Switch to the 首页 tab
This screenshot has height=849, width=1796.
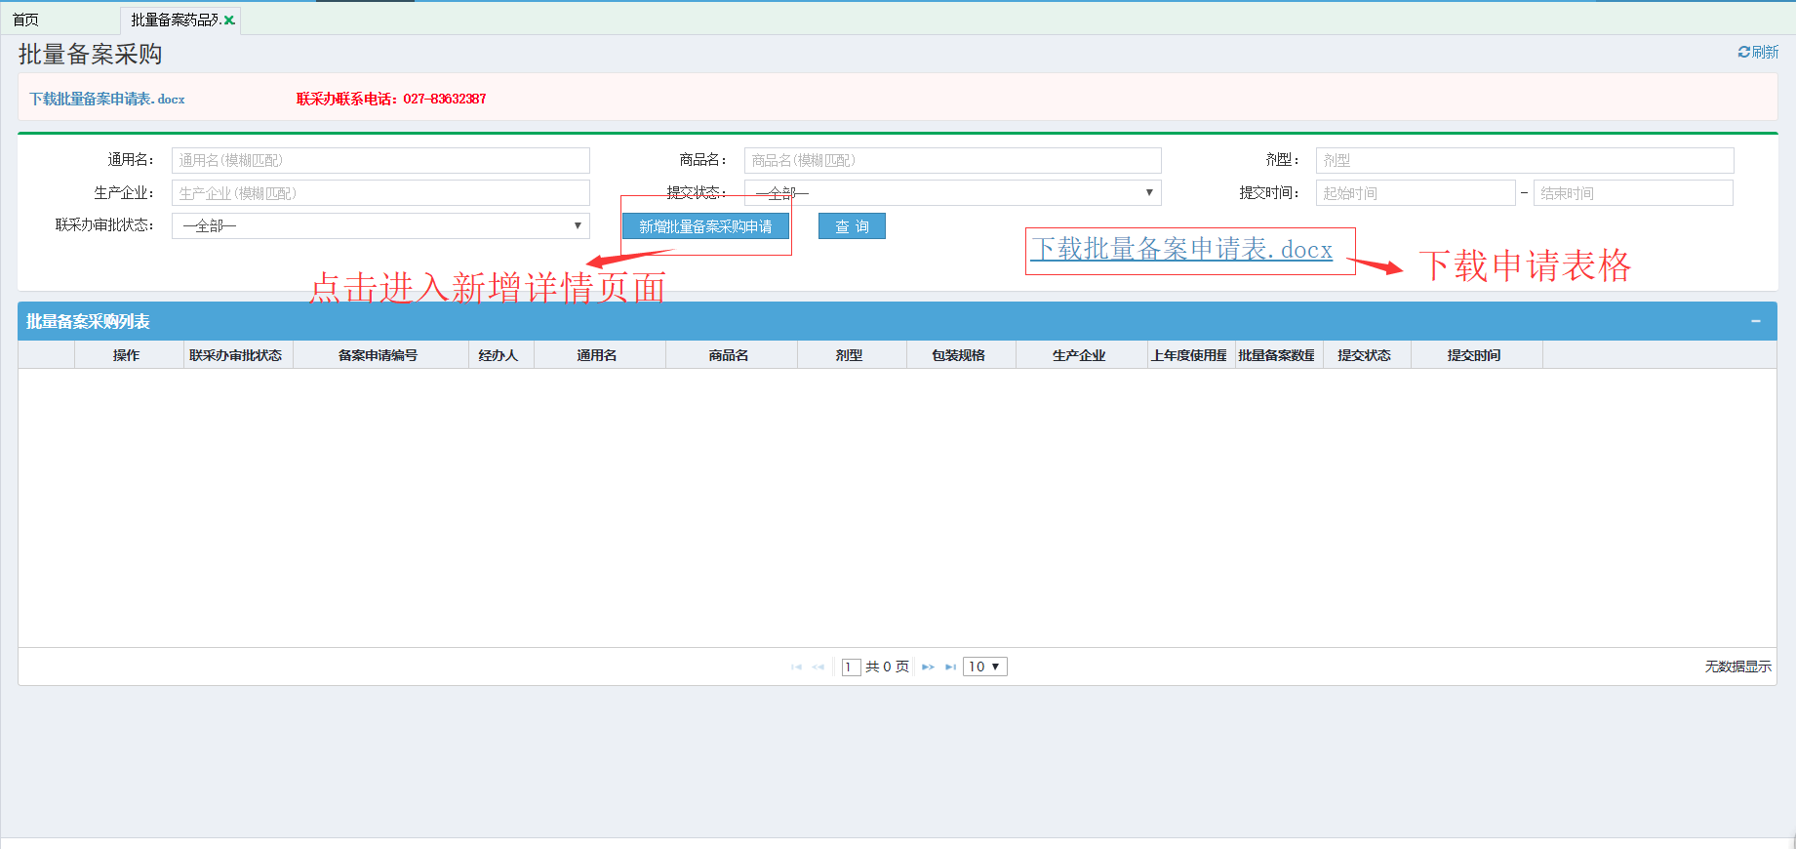[x=26, y=20]
